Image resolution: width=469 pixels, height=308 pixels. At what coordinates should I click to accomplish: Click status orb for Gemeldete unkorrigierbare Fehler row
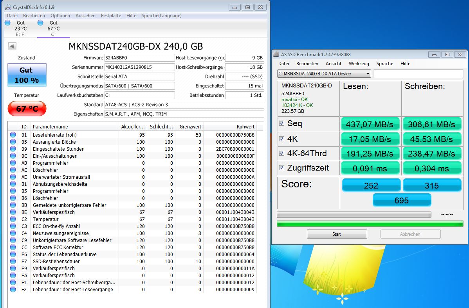[x=13, y=205]
